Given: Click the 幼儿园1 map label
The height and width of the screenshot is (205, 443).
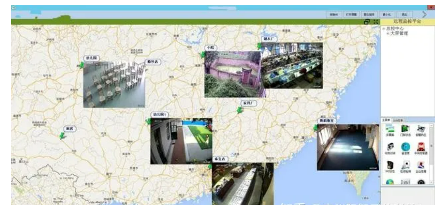Looking at the screenshot, I should [x=160, y=115].
